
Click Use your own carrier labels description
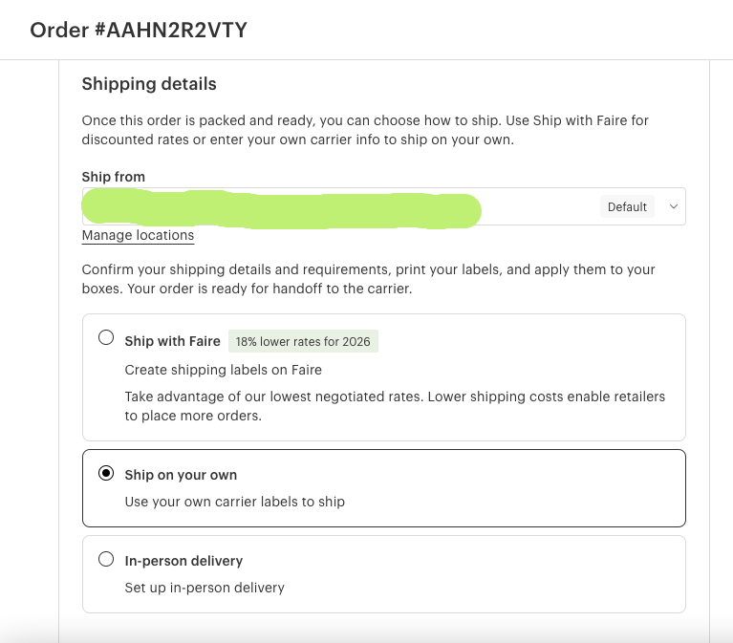click(235, 502)
